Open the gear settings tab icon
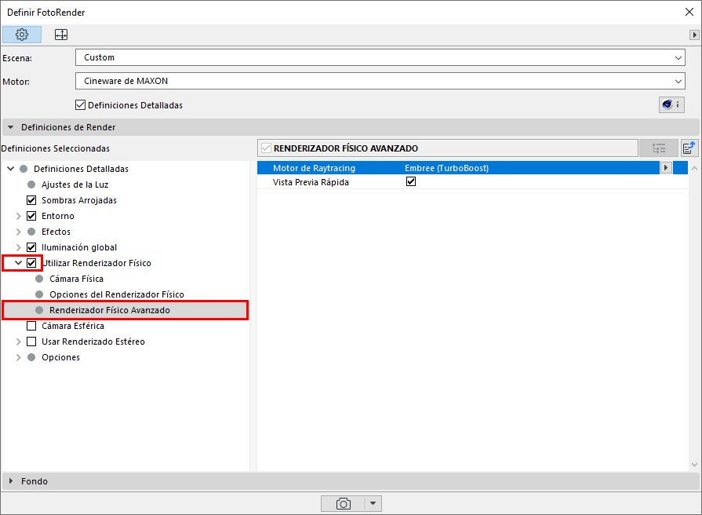 (x=22, y=35)
